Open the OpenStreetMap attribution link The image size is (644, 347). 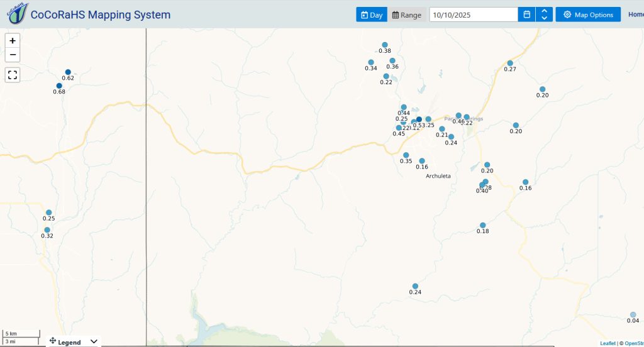click(x=634, y=343)
